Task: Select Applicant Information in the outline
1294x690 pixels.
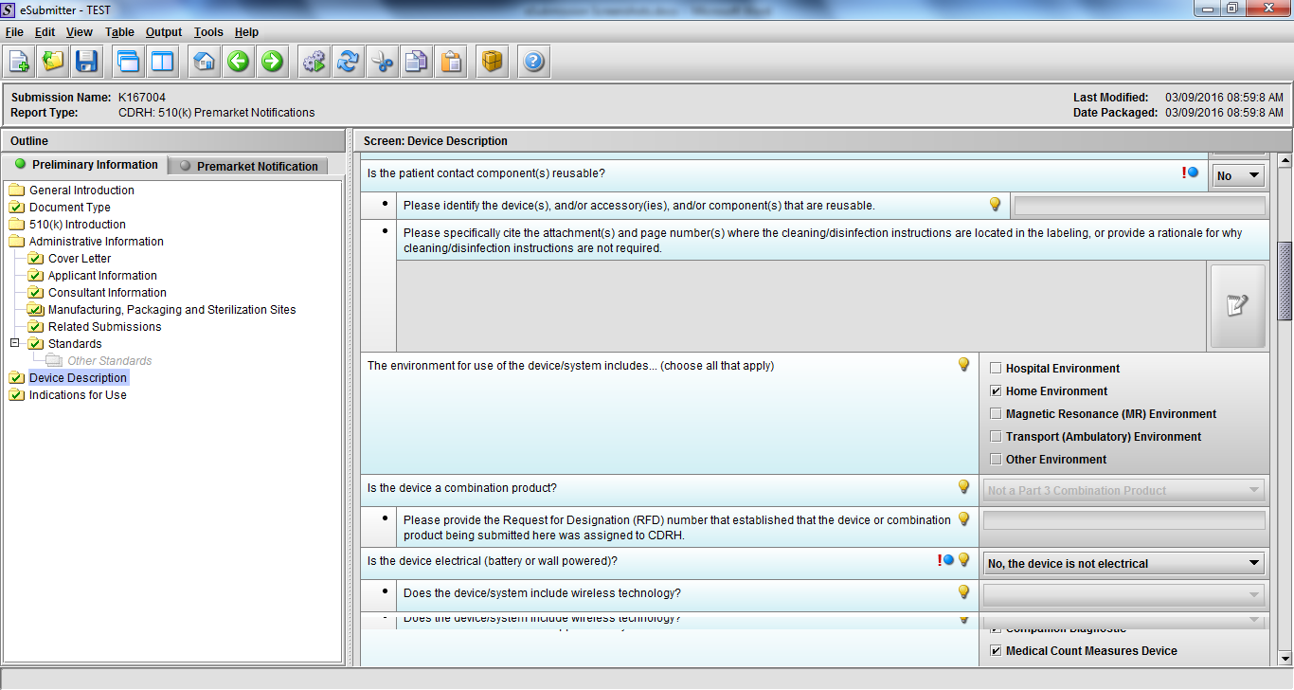Action: pyautogui.click(x=102, y=276)
